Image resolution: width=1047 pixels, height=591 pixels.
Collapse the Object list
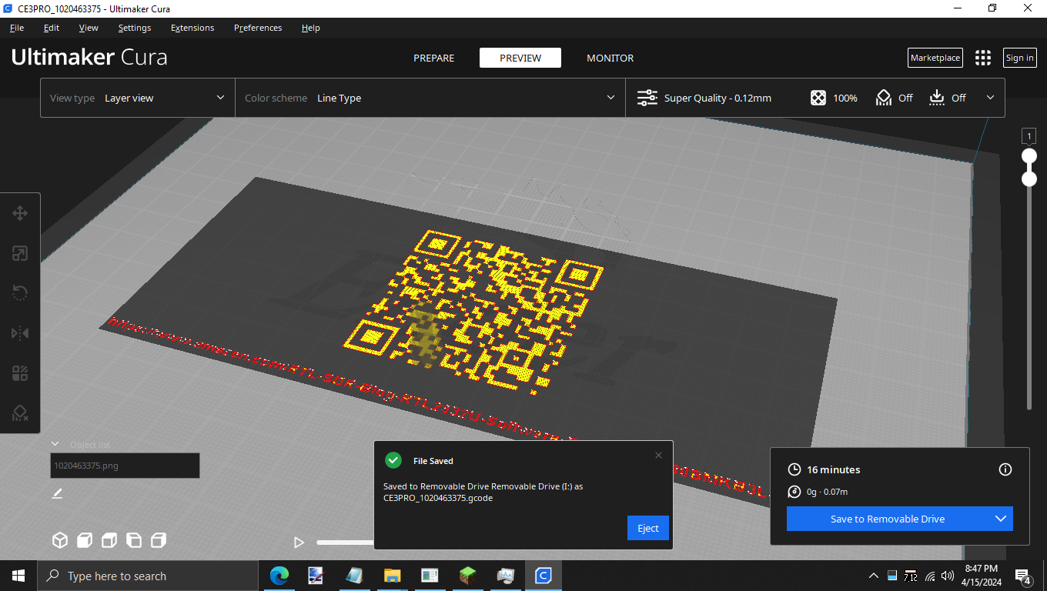(55, 444)
